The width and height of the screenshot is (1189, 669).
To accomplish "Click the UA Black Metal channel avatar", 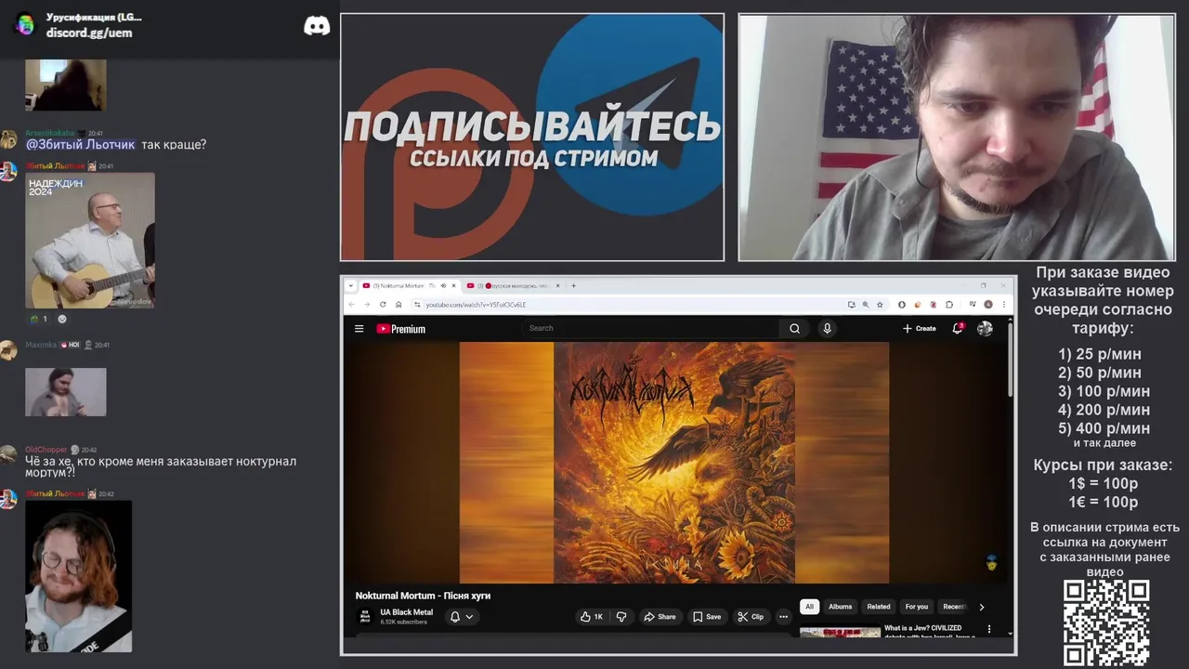I will (365, 616).
